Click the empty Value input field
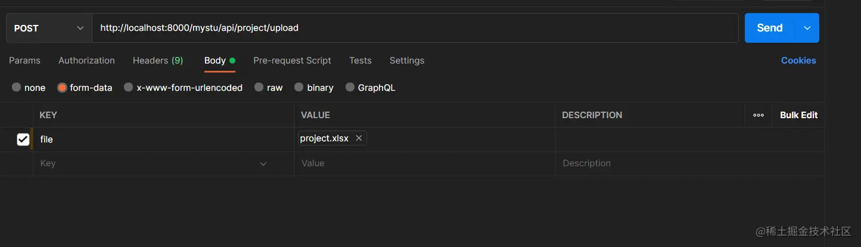 (425, 163)
